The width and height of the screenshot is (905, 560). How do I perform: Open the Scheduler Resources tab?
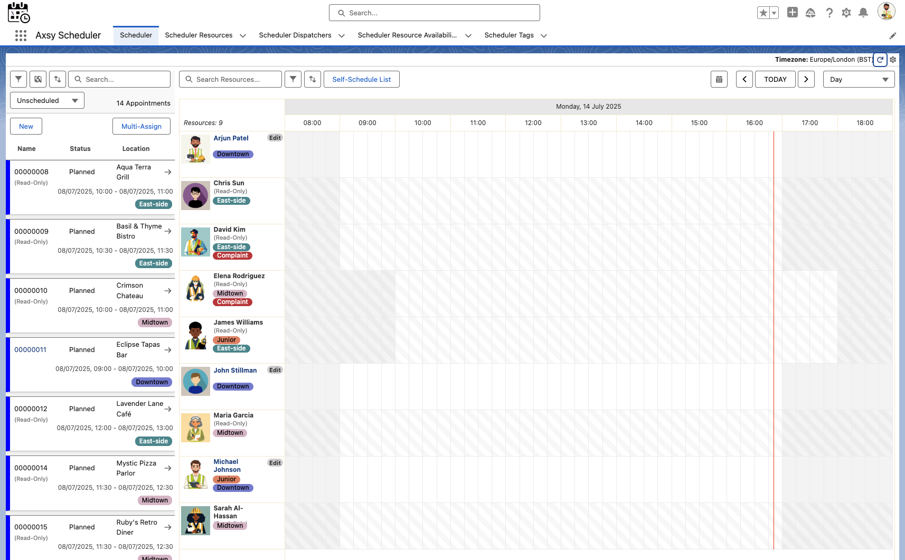(x=199, y=35)
